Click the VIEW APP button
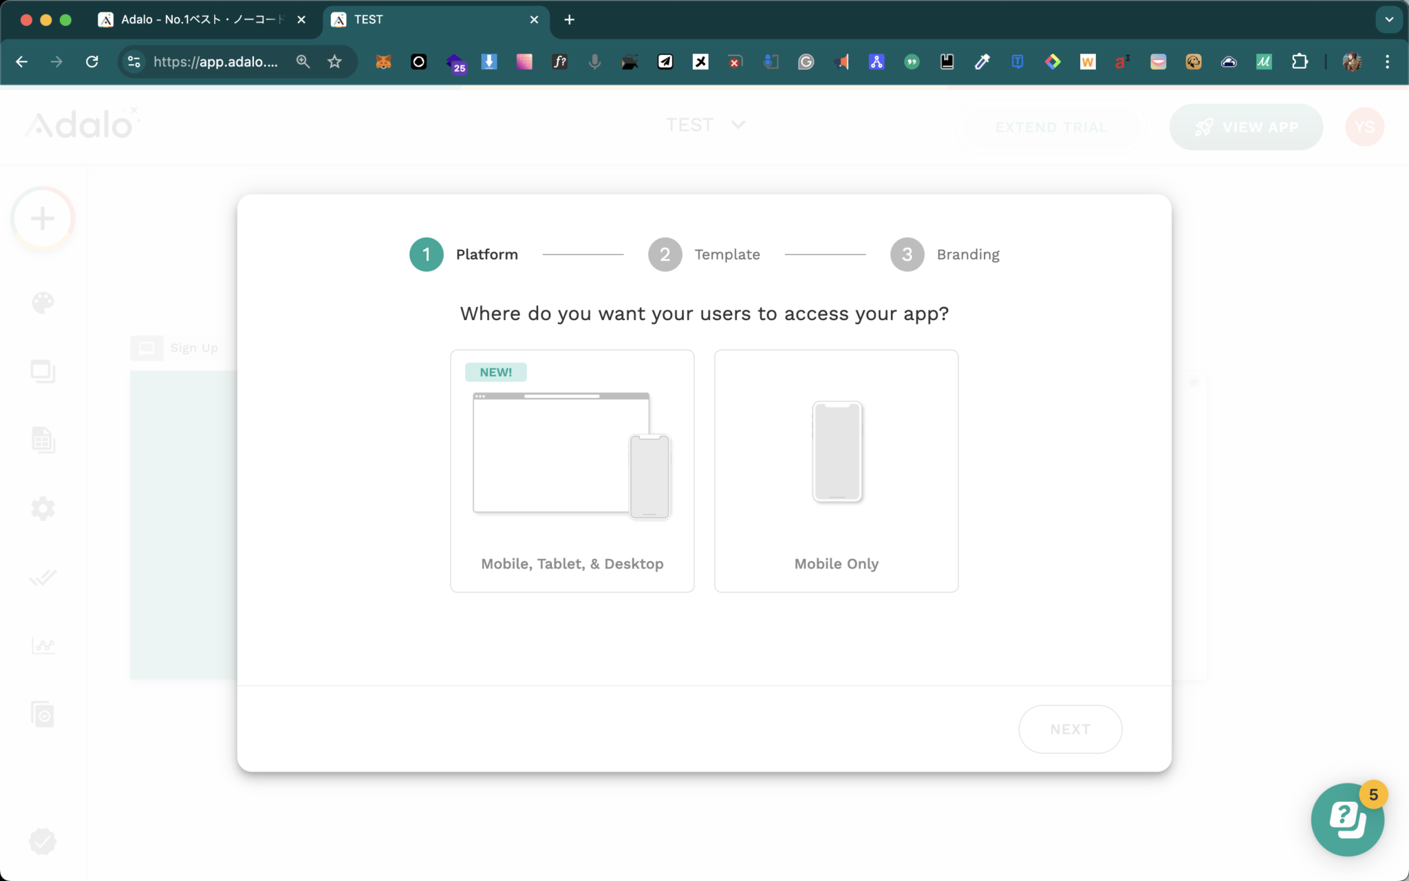1409x881 pixels. pyautogui.click(x=1245, y=127)
